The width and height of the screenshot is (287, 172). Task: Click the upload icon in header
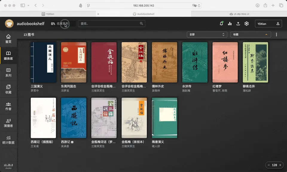pyautogui.click(x=238, y=24)
